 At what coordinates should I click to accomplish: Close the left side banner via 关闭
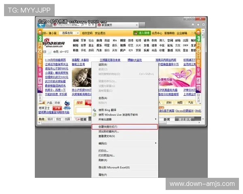point(40,98)
